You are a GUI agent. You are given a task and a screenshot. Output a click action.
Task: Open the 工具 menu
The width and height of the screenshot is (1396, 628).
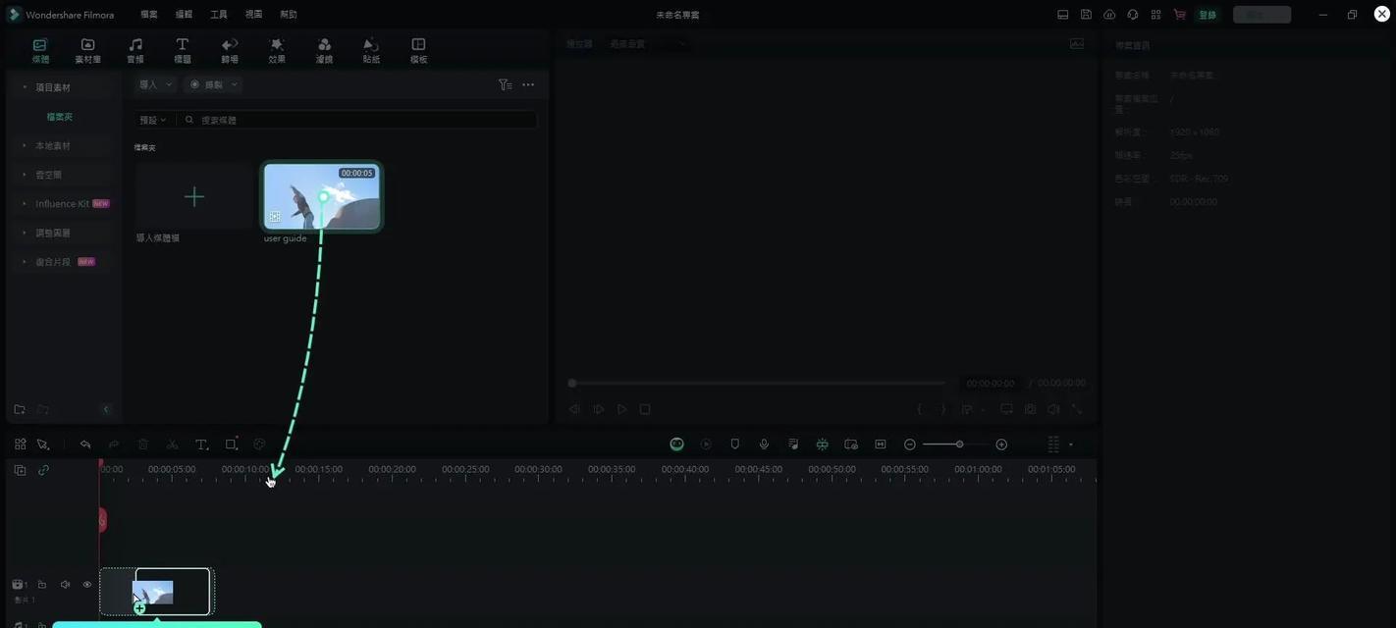(219, 15)
